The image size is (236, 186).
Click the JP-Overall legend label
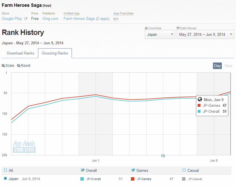pyautogui.click(x=94, y=179)
